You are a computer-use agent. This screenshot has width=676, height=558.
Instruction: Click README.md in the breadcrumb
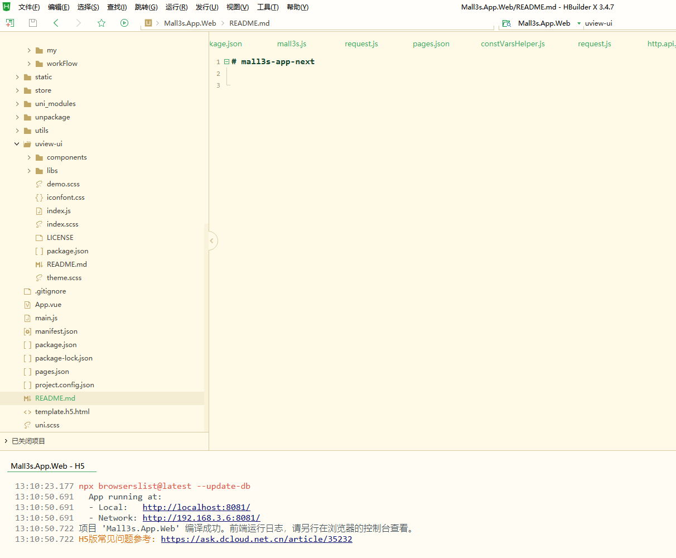[249, 23]
